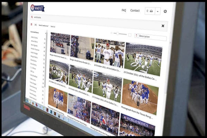Choose the small thumbnail size icon
Image resolution: width=207 pixels, height=138 pixels.
[x=111, y=33]
